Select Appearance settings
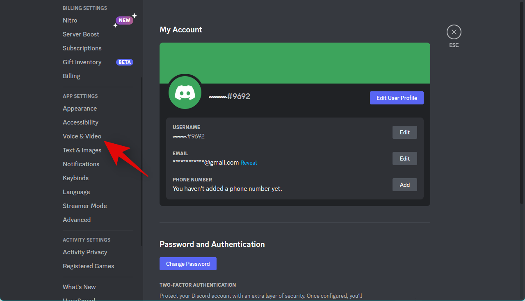 tap(80, 109)
